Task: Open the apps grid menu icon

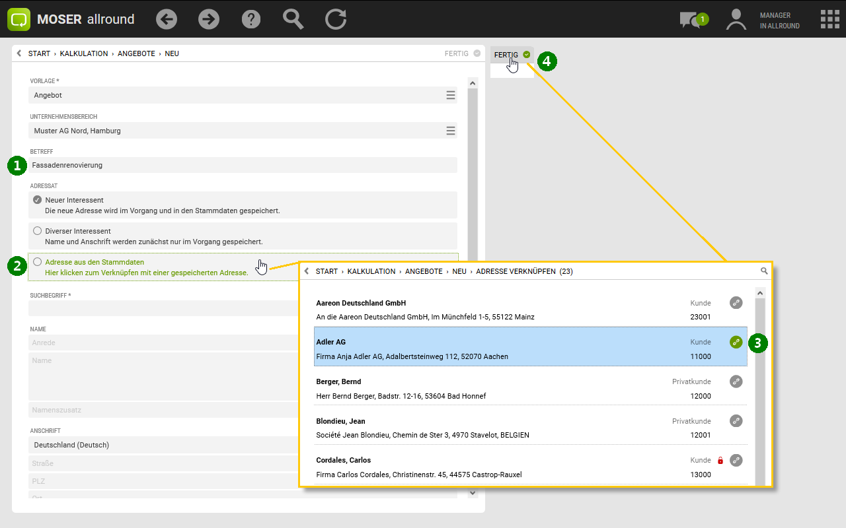Action: tap(829, 19)
